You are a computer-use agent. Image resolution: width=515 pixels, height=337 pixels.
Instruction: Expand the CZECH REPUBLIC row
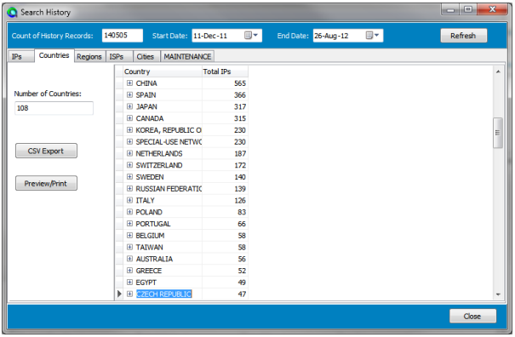129,294
